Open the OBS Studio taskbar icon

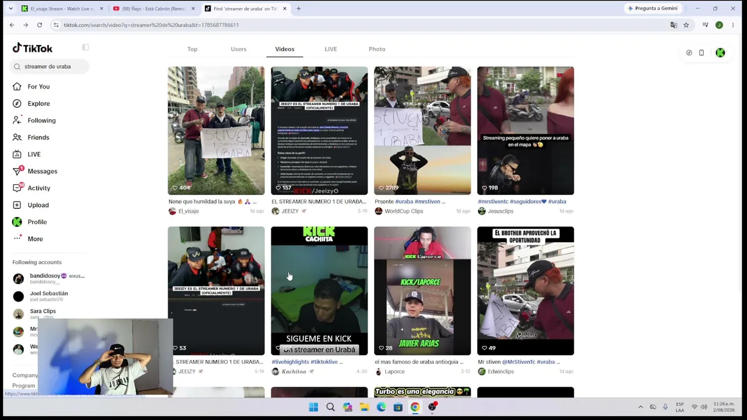pos(432,407)
